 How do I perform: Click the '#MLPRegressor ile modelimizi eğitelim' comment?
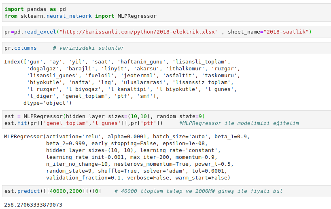pos(239,123)
